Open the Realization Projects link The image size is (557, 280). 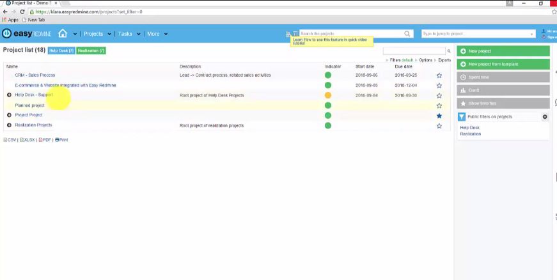(33, 125)
